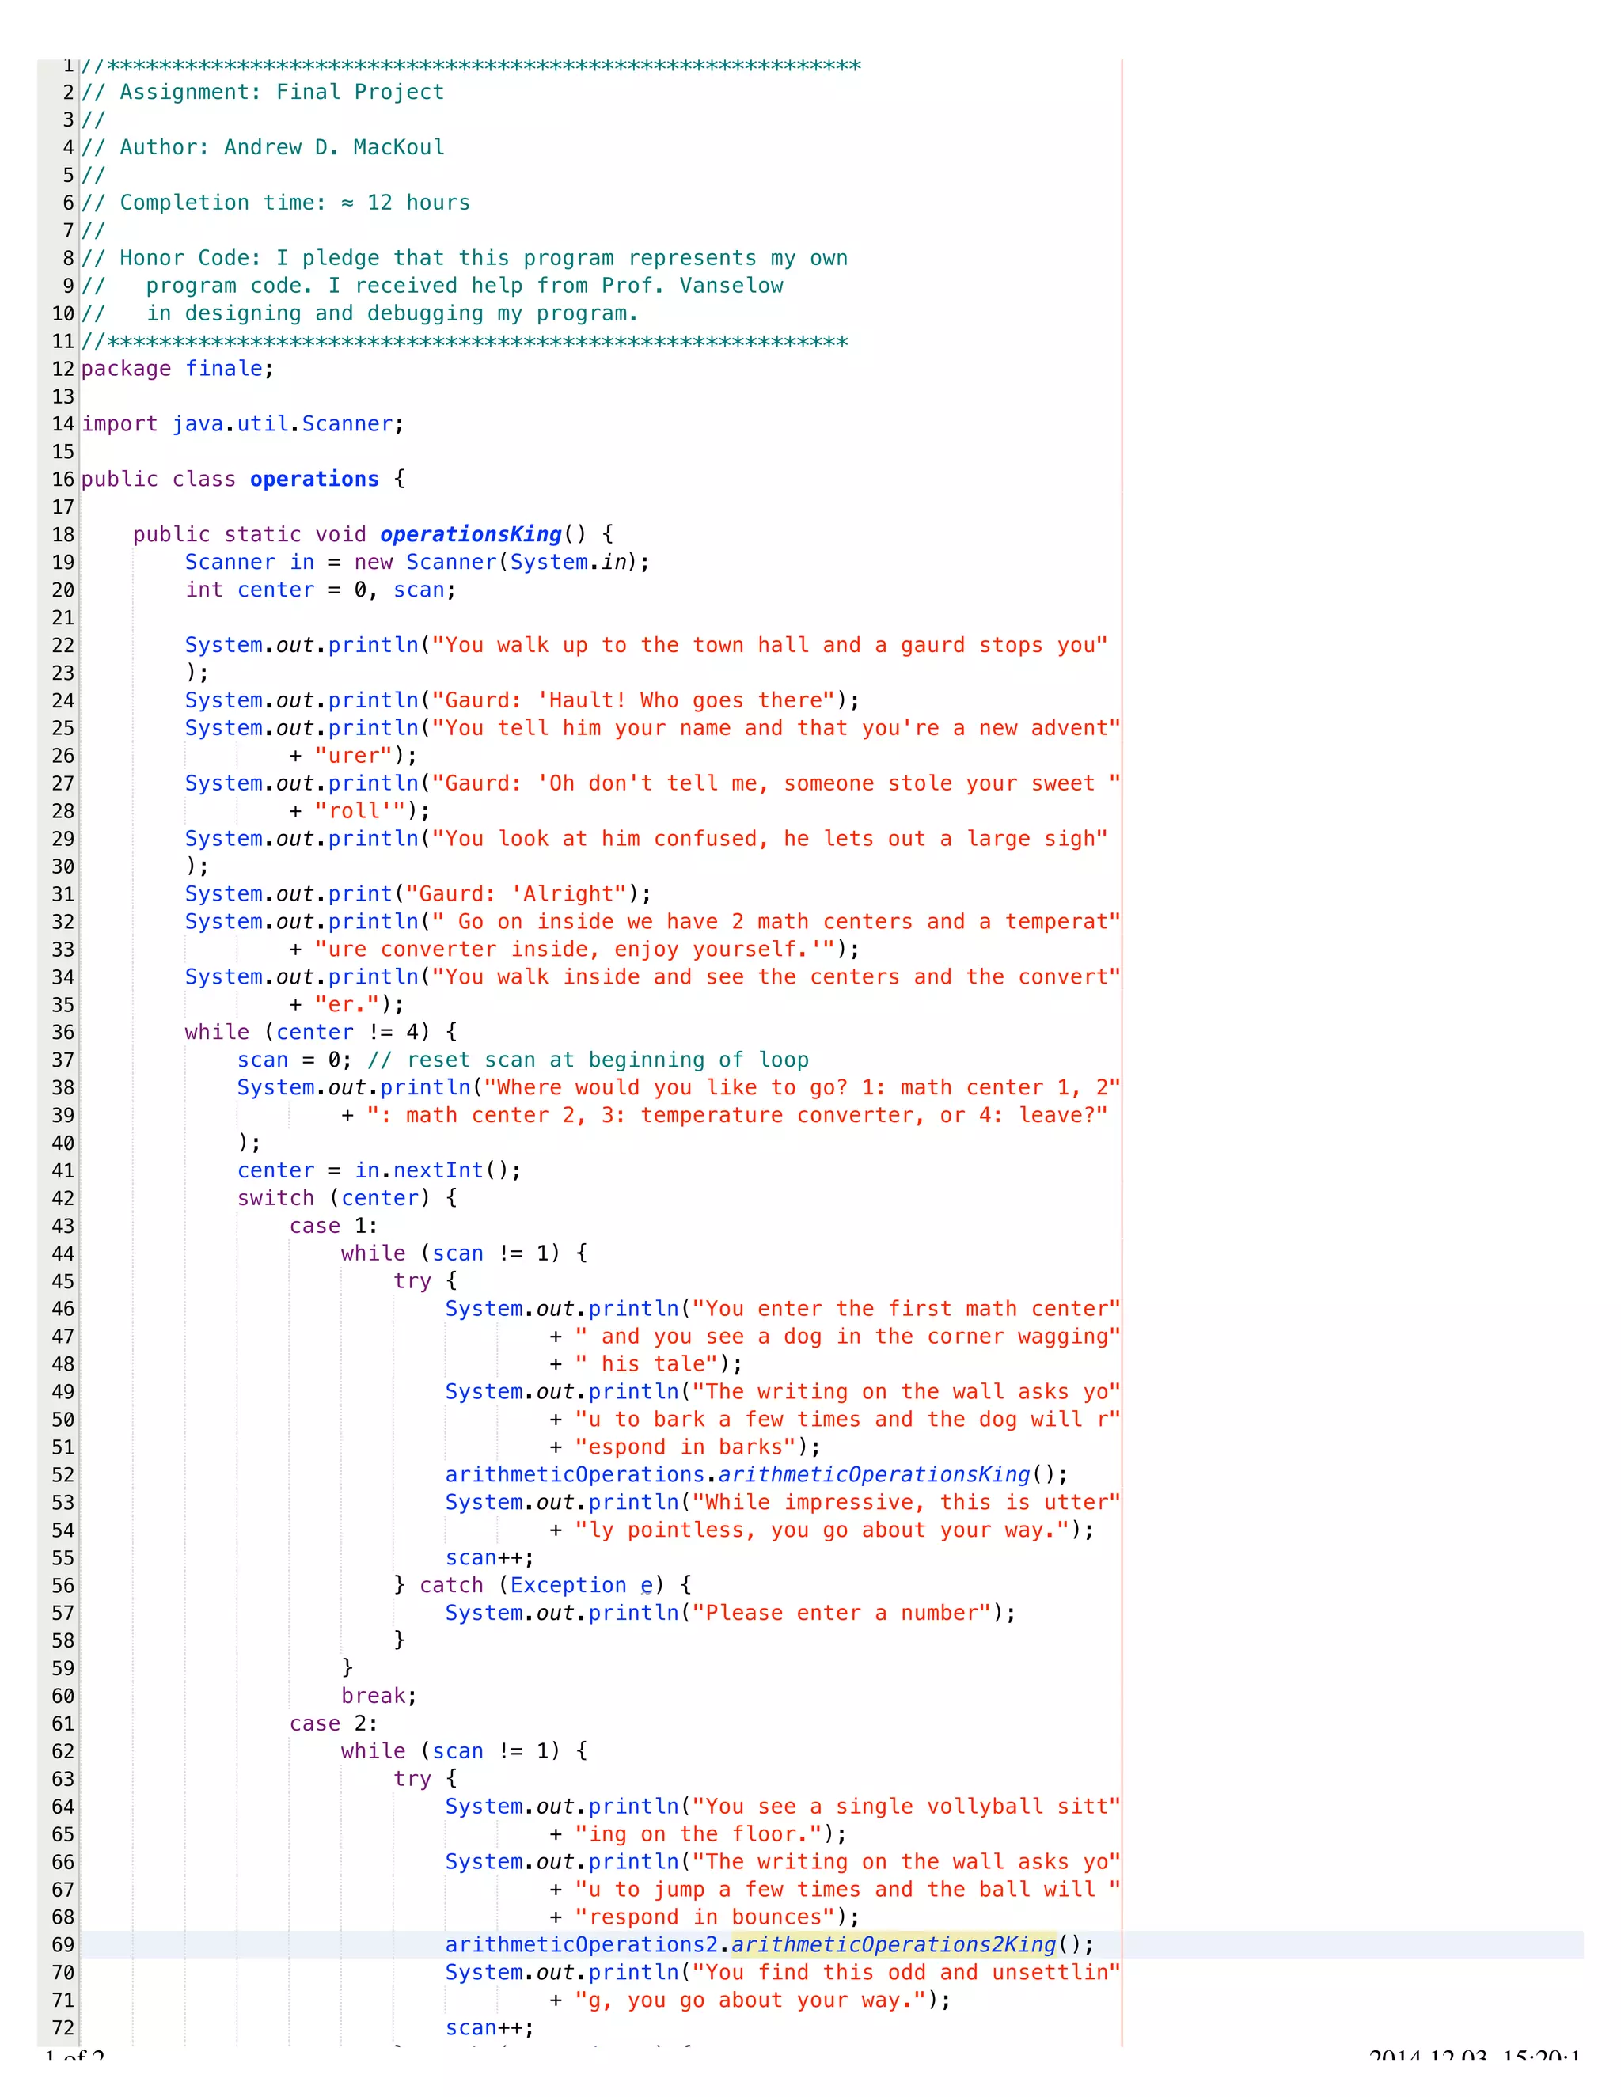Screen dimensions: 1621x2097
Task: Click line number 36 in the gutter
Action: (63, 1032)
